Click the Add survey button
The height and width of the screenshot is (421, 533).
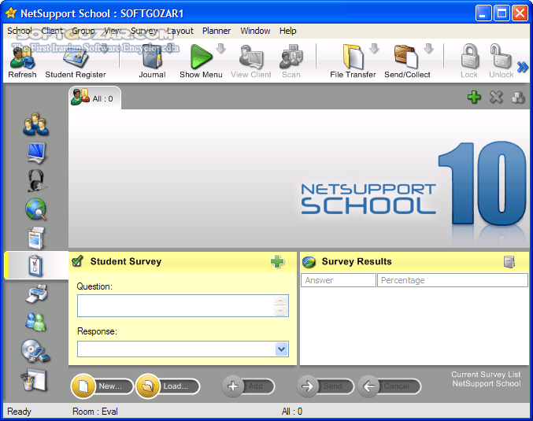click(249, 386)
